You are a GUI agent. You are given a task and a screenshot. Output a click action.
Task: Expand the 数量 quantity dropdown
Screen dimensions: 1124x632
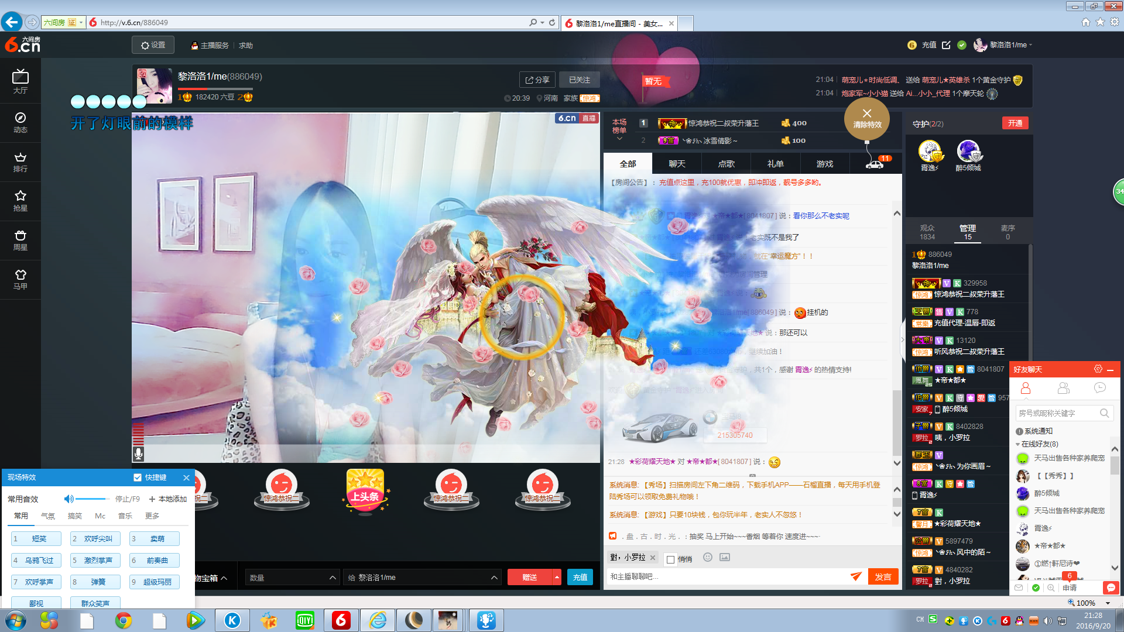click(x=333, y=578)
